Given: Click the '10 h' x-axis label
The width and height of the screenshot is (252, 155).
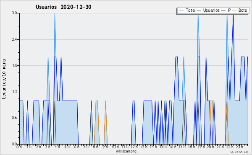Looking at the screenshot, I should pyautogui.click(x=115, y=147).
